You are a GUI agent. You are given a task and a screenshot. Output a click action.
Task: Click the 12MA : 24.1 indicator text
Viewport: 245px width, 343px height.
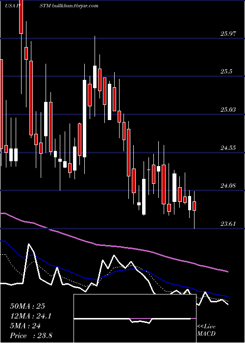click(30, 316)
